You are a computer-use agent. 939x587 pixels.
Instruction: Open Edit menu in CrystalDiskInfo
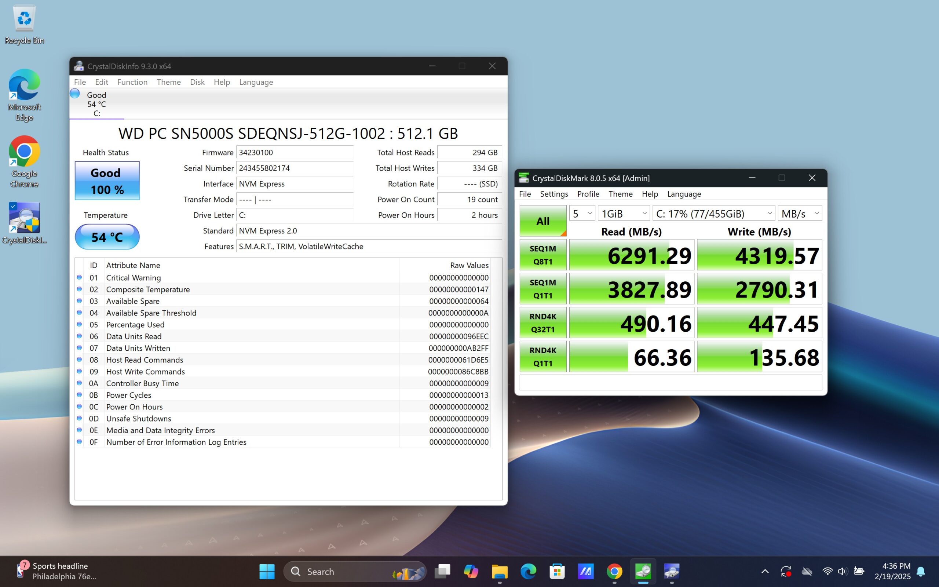102,82
